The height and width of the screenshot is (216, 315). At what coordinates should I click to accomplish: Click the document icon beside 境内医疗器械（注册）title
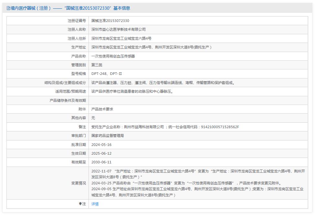coord(7,9)
